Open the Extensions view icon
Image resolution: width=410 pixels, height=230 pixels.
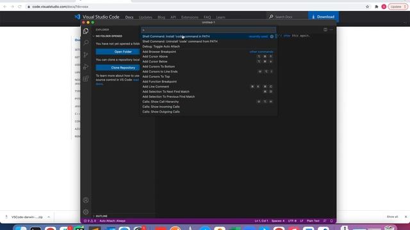coord(86,79)
